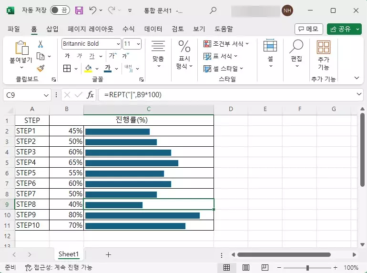
Task: Open the font size dropdown
Action: (x=138, y=44)
